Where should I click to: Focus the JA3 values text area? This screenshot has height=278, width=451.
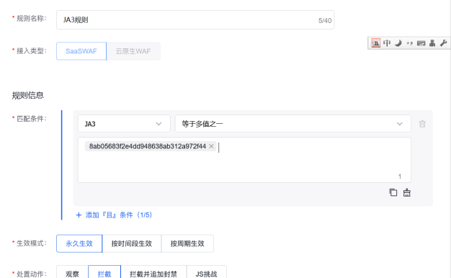click(244, 160)
